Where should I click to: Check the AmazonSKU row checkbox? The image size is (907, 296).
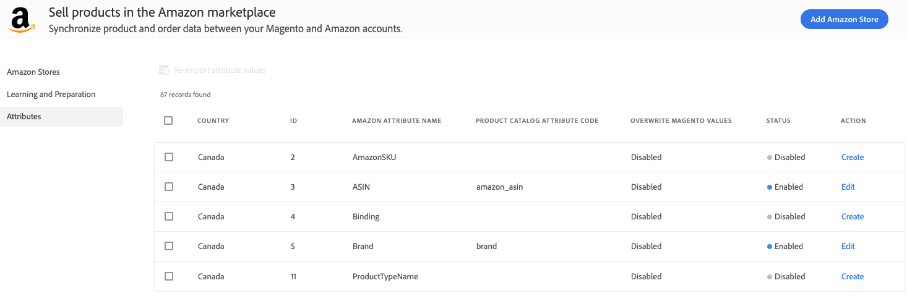169,157
